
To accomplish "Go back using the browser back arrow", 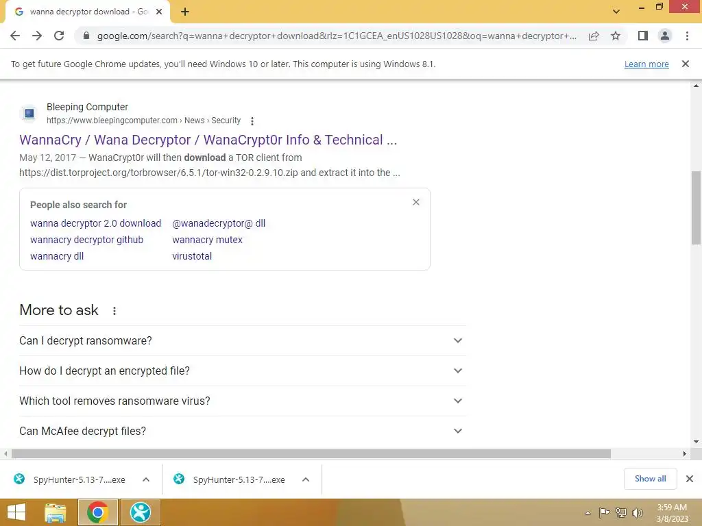I will click(x=15, y=36).
